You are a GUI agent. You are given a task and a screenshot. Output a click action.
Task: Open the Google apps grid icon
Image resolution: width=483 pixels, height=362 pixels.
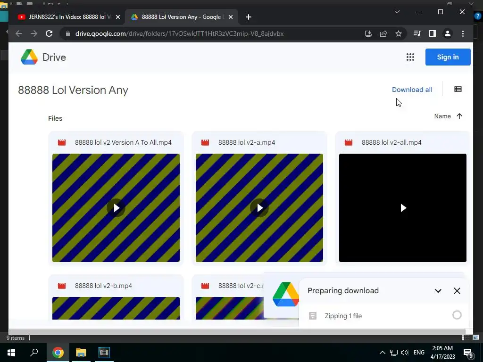pos(410,57)
